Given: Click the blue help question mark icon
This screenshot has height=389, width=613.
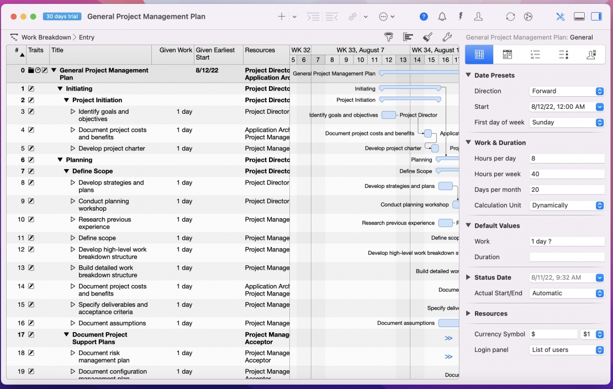Looking at the screenshot, I should point(424,17).
